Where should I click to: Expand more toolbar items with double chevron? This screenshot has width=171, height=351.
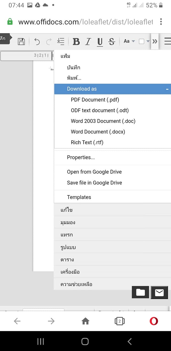(155, 41)
